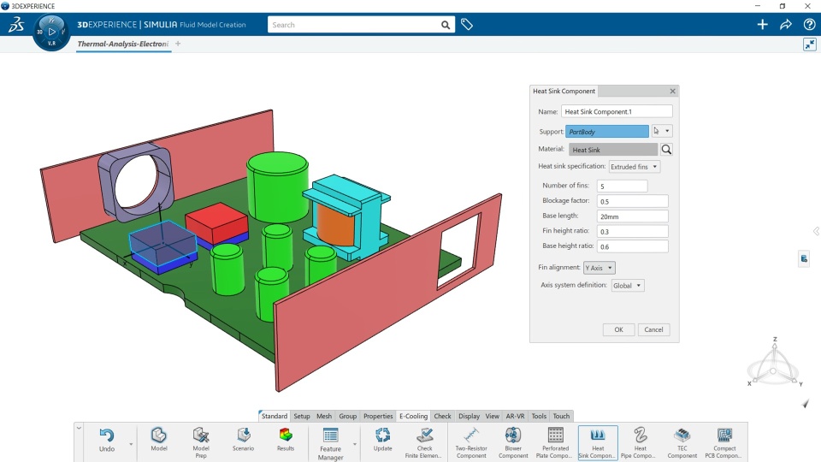Image resolution: width=821 pixels, height=462 pixels.
Task: Open the Axis system definition dropdown
Action: [627, 286]
